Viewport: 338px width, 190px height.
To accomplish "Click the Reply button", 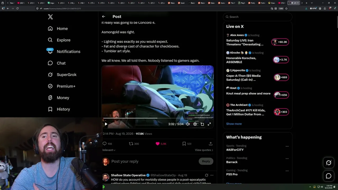I will click(206, 161).
